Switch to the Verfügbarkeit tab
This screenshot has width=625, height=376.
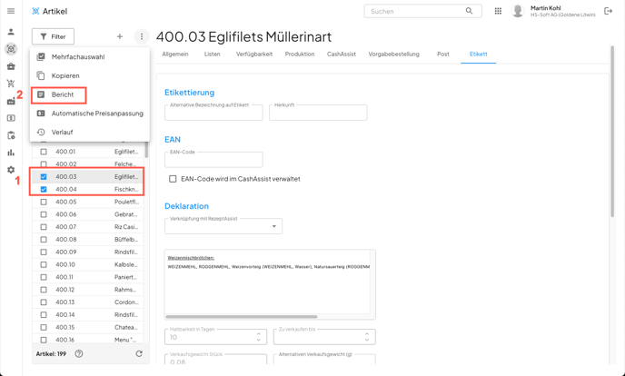coord(254,54)
